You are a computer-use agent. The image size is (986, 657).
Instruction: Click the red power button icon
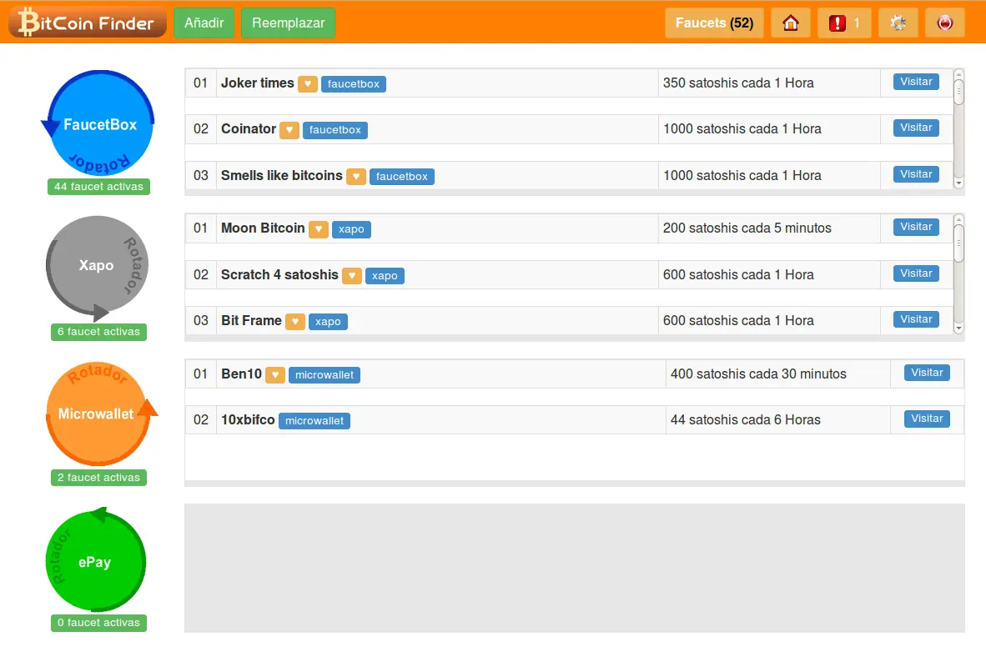[944, 23]
